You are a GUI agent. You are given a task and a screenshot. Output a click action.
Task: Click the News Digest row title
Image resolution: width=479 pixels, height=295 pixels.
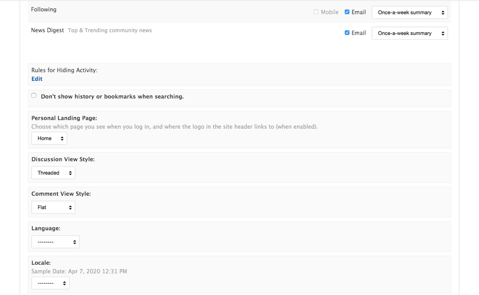[x=47, y=30]
